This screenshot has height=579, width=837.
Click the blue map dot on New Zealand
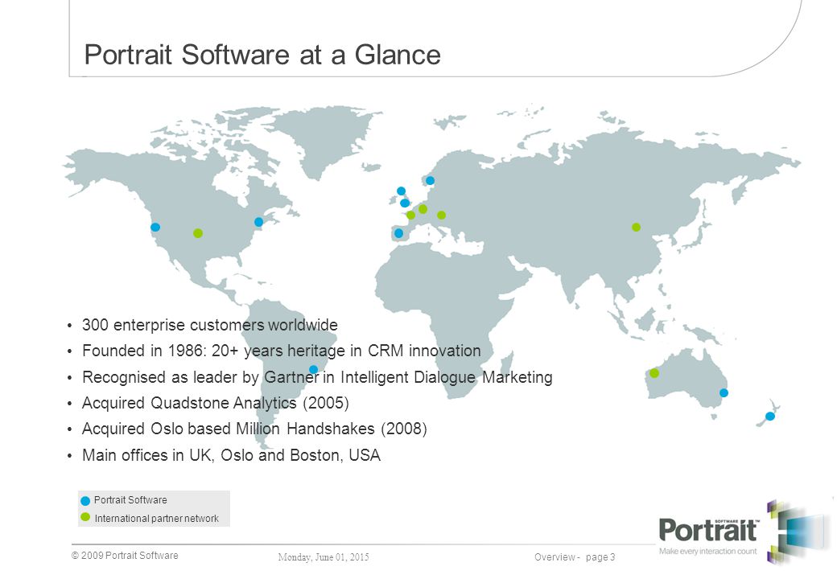(x=769, y=416)
